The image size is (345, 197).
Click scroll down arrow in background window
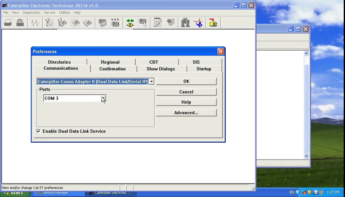(x=306, y=156)
